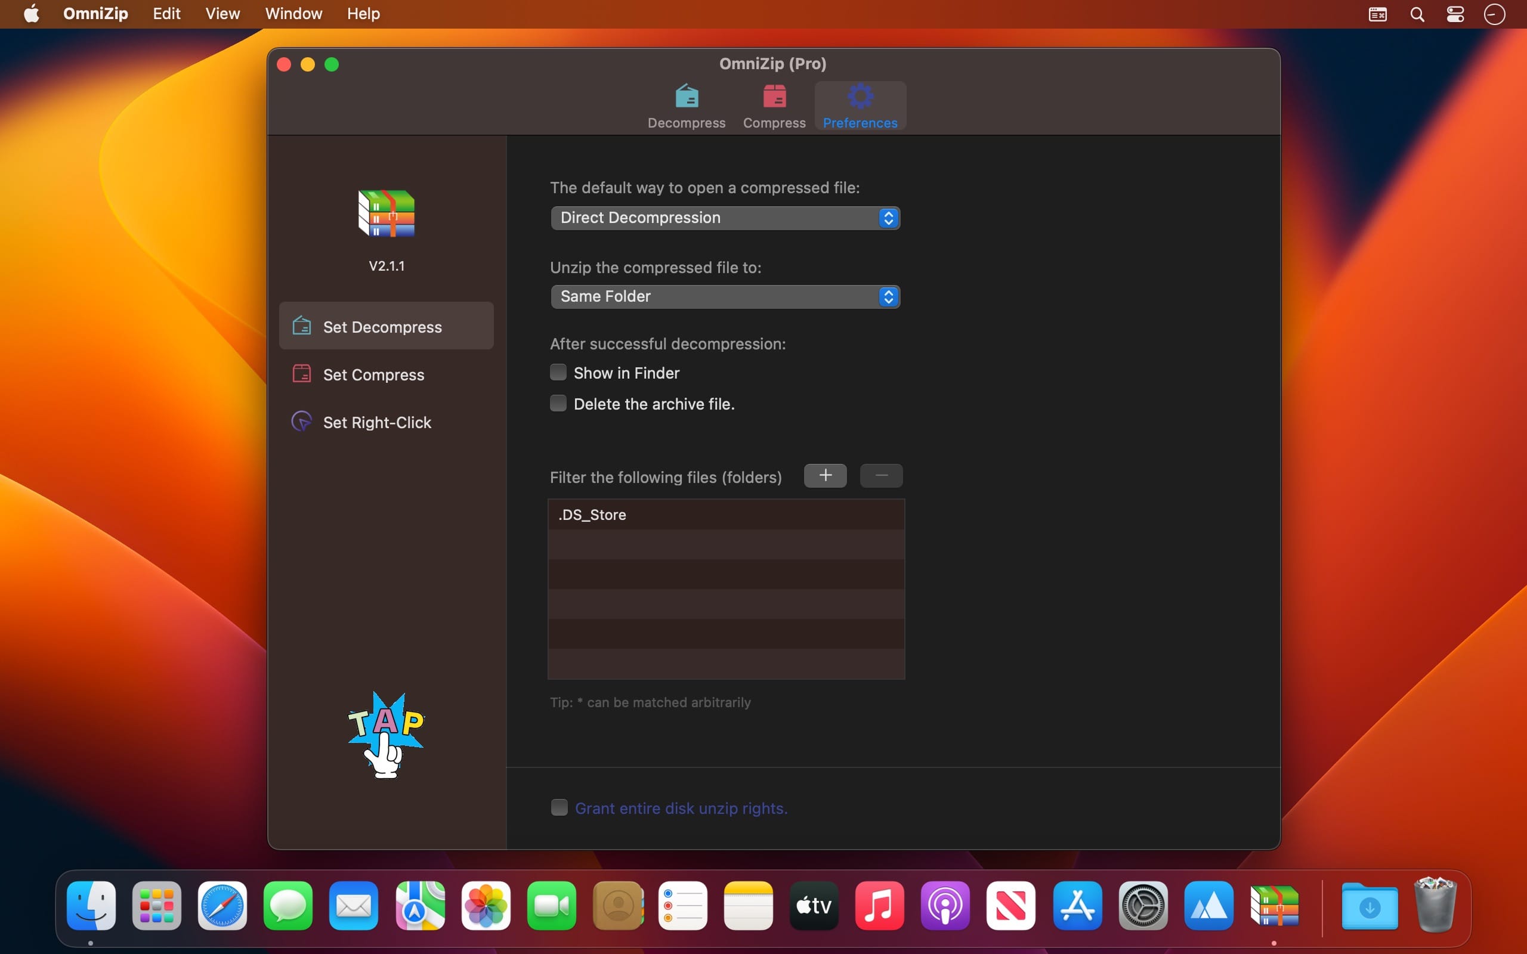Image resolution: width=1527 pixels, height=954 pixels.
Task: Click the OmniZip archive logo in sidebar
Action: click(386, 213)
